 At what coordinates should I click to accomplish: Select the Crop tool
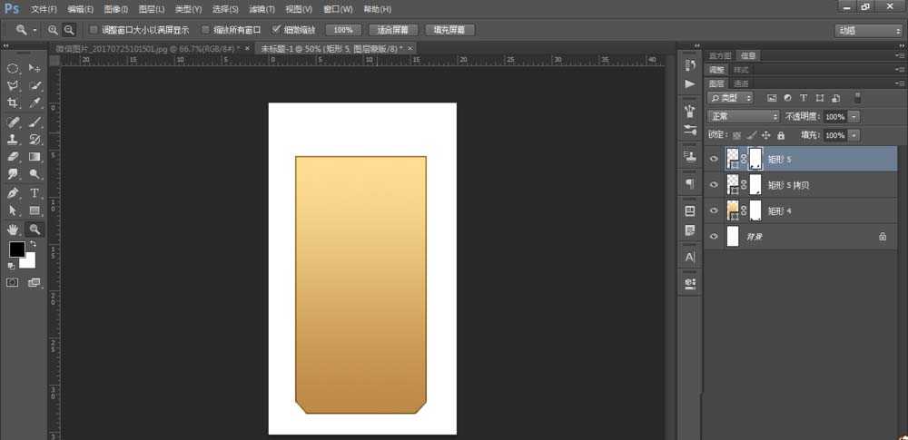pyautogui.click(x=14, y=103)
